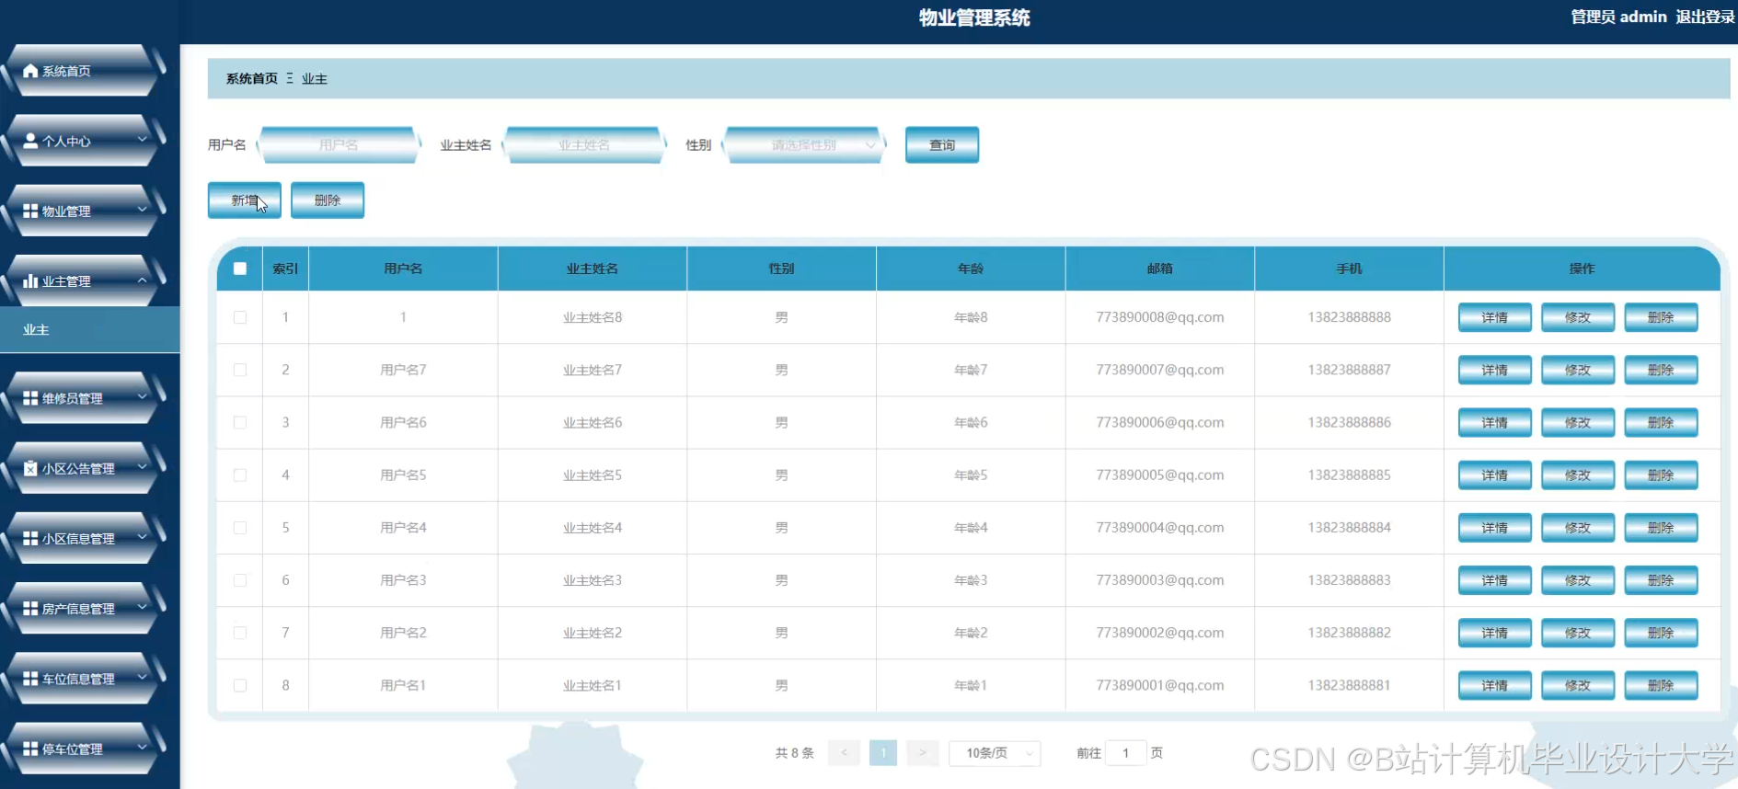The width and height of the screenshot is (1738, 789).
Task: Expand the 车位信息管理 menu chevron
Action: (142, 678)
